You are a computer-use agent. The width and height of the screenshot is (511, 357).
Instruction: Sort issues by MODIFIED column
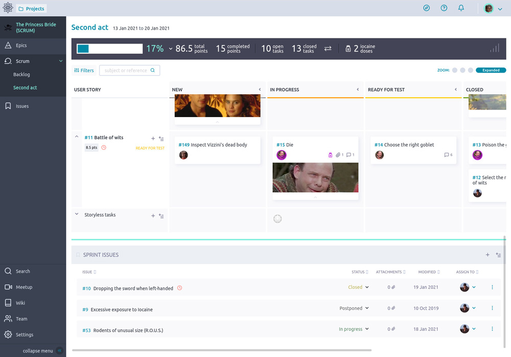[429, 272]
